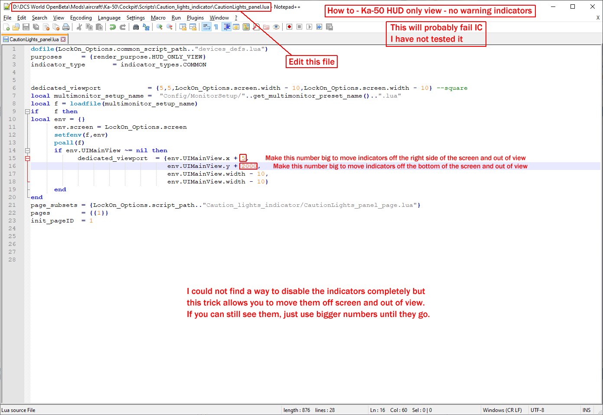Collapse the fold marker on line 9
Viewport: 603px width, 415px height.
(27, 111)
